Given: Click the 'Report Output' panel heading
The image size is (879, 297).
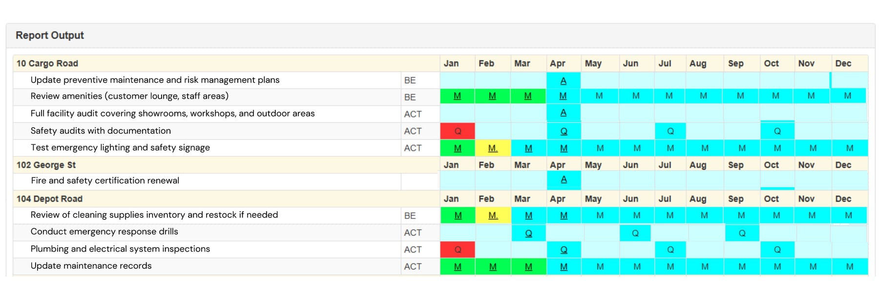Looking at the screenshot, I should (x=50, y=35).
